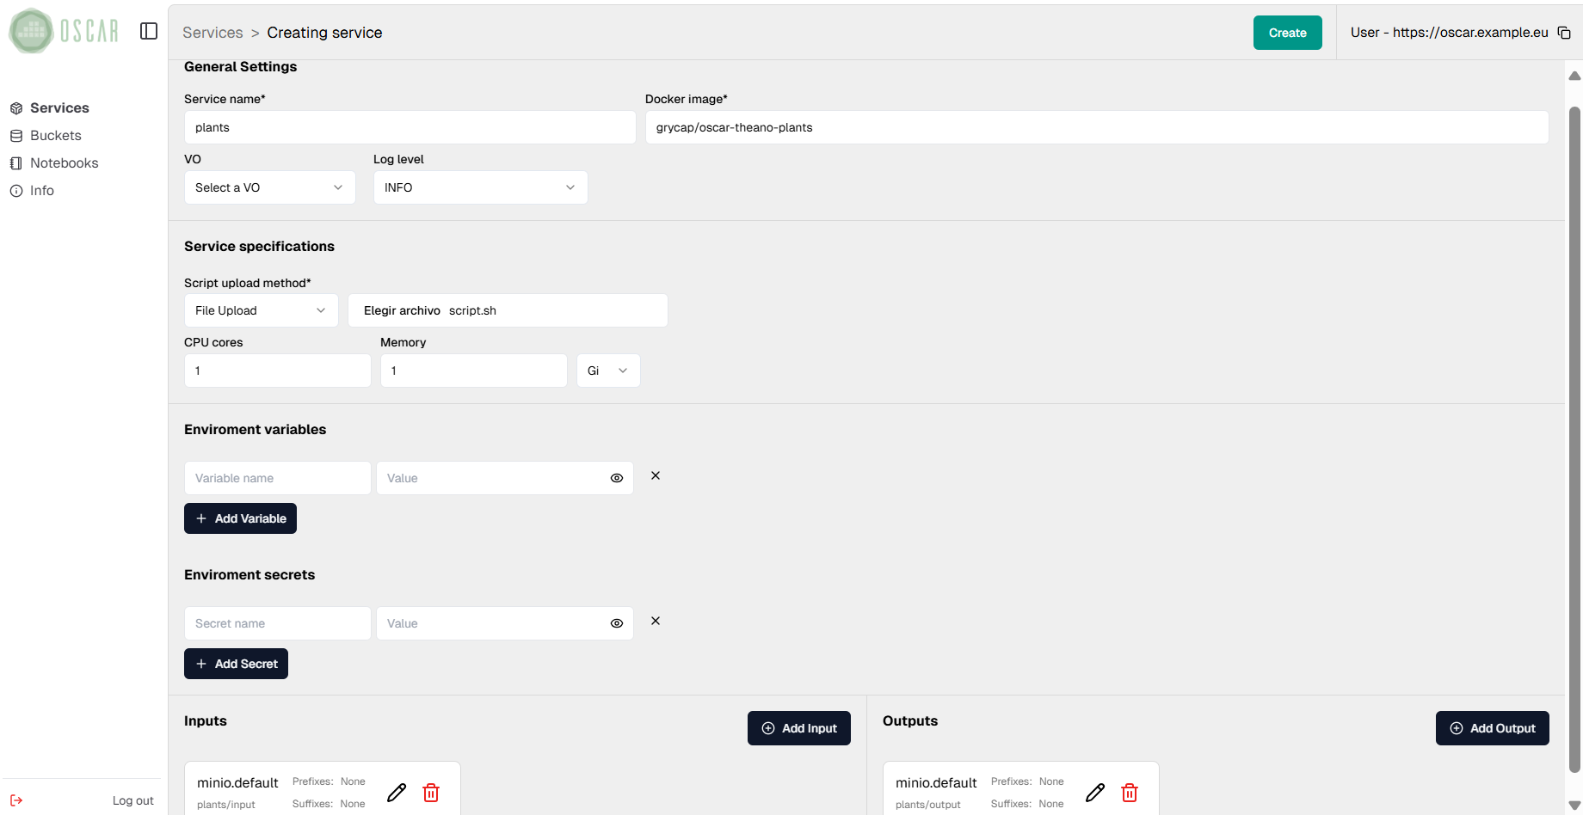Viewport: 1583px width, 815px height.
Task: Open the memory unit Gi dropdown
Action: (x=607, y=371)
